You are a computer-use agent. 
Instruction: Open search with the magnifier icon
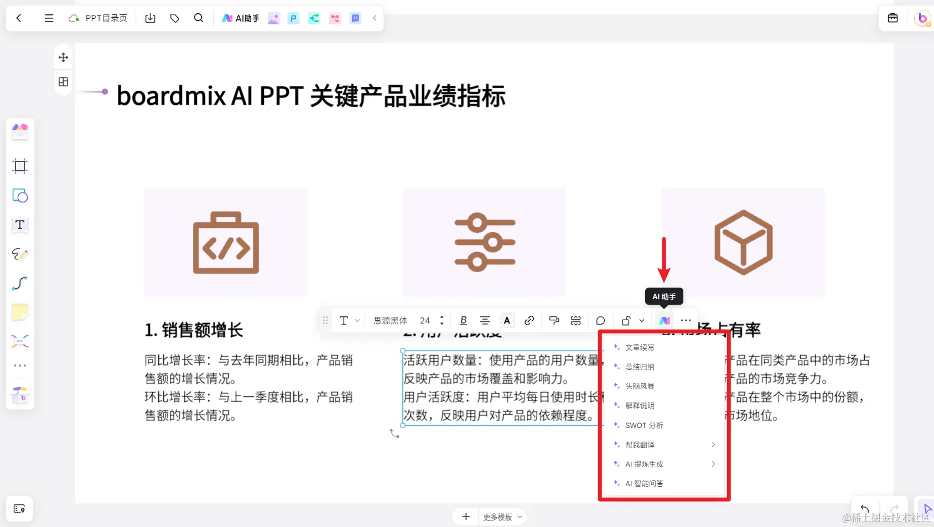[x=199, y=18]
